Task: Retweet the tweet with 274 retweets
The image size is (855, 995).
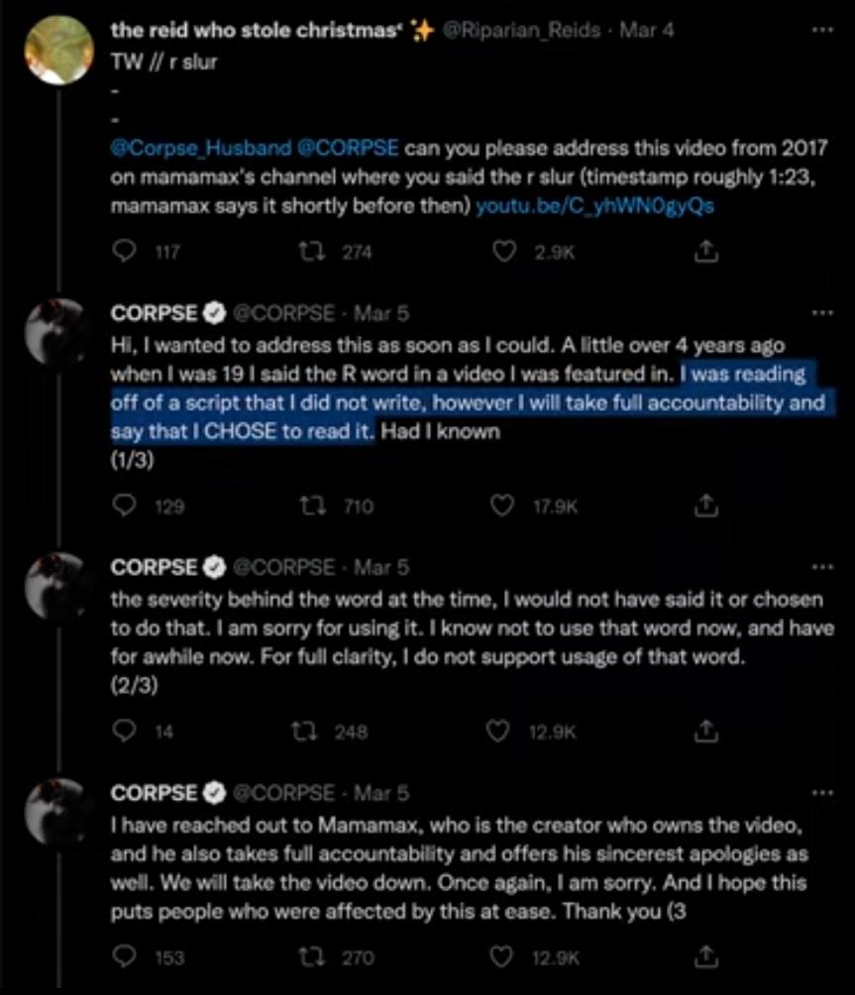Action: pos(312,252)
